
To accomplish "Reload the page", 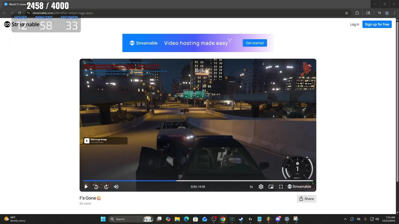I will 19,13.
